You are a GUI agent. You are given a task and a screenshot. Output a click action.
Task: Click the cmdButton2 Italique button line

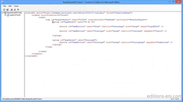pyautogui.click(x=113, y=31)
